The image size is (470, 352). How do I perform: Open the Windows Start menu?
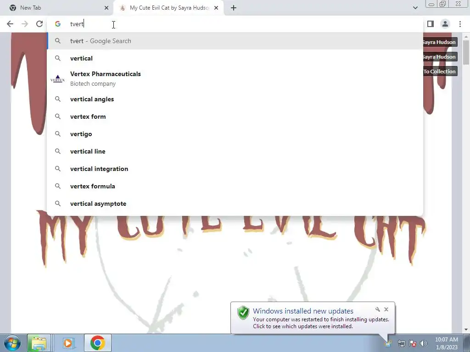tap(12, 343)
